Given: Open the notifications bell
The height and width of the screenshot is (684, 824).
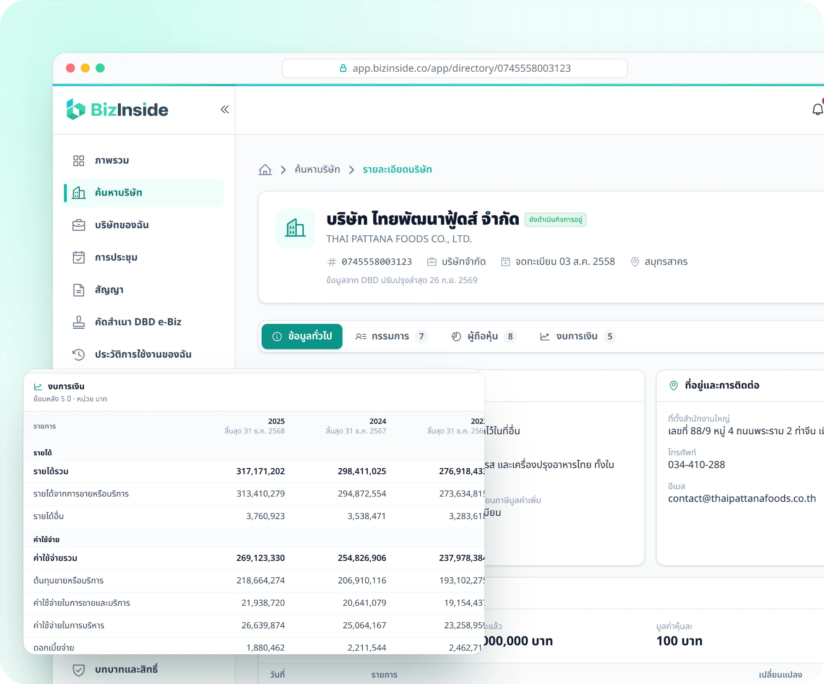Looking at the screenshot, I should [817, 110].
